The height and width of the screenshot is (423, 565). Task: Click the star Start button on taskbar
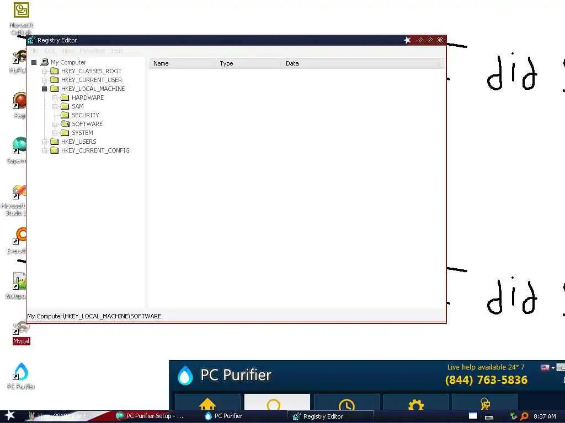click(x=10, y=416)
